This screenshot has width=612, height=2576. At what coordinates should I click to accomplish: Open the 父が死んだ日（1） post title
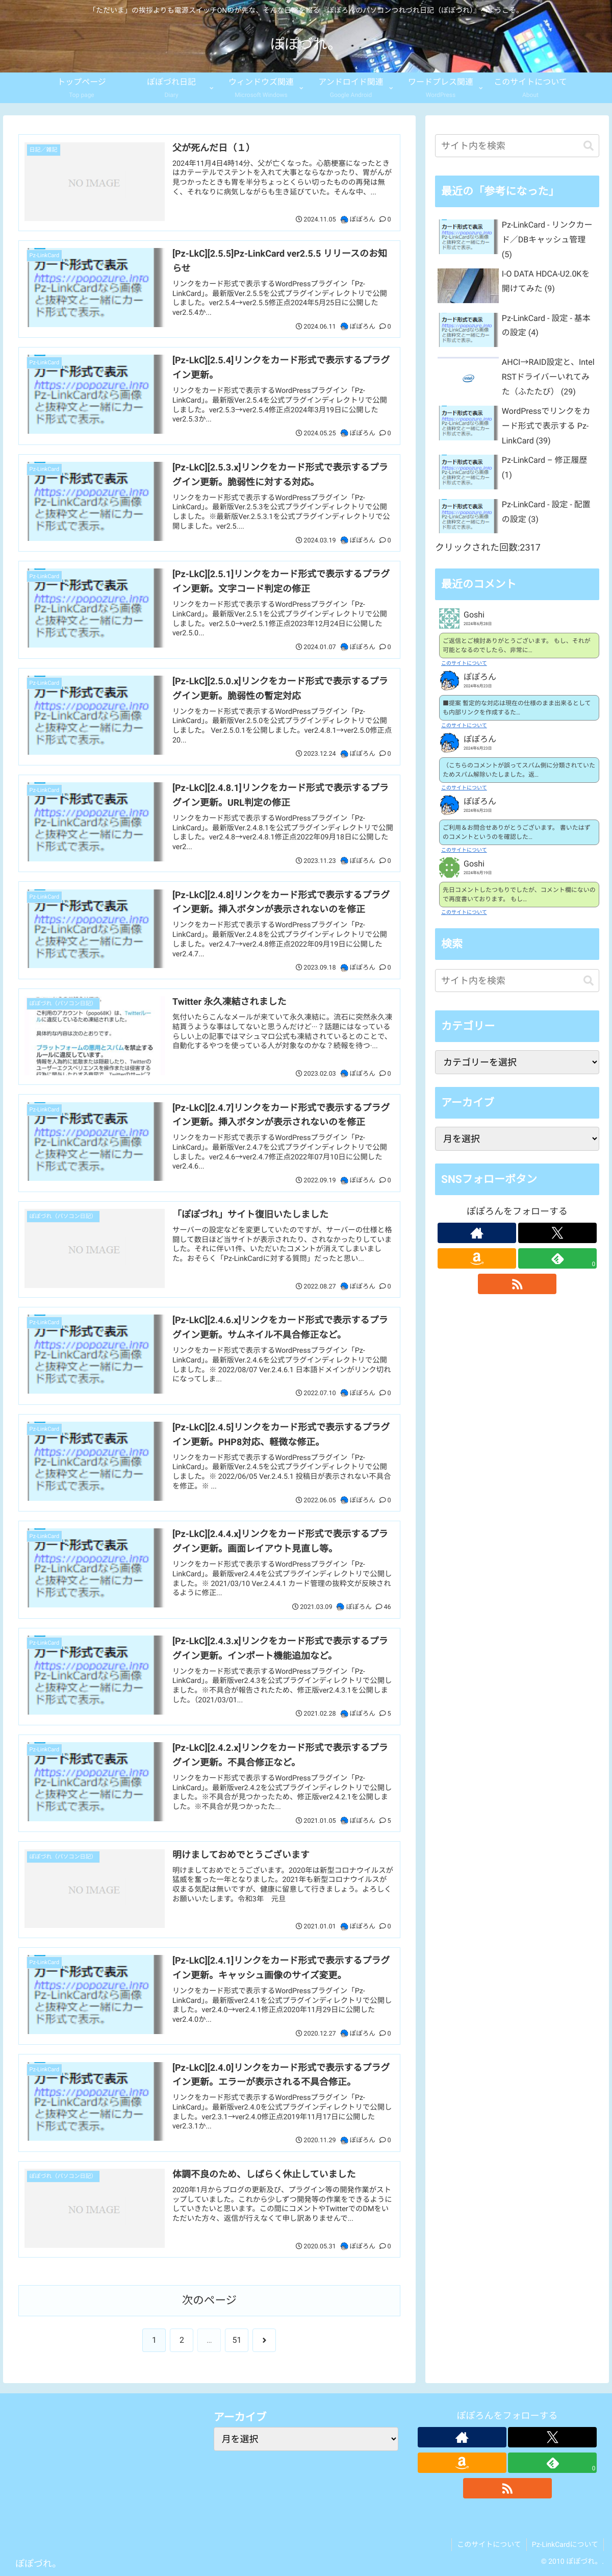(212, 147)
